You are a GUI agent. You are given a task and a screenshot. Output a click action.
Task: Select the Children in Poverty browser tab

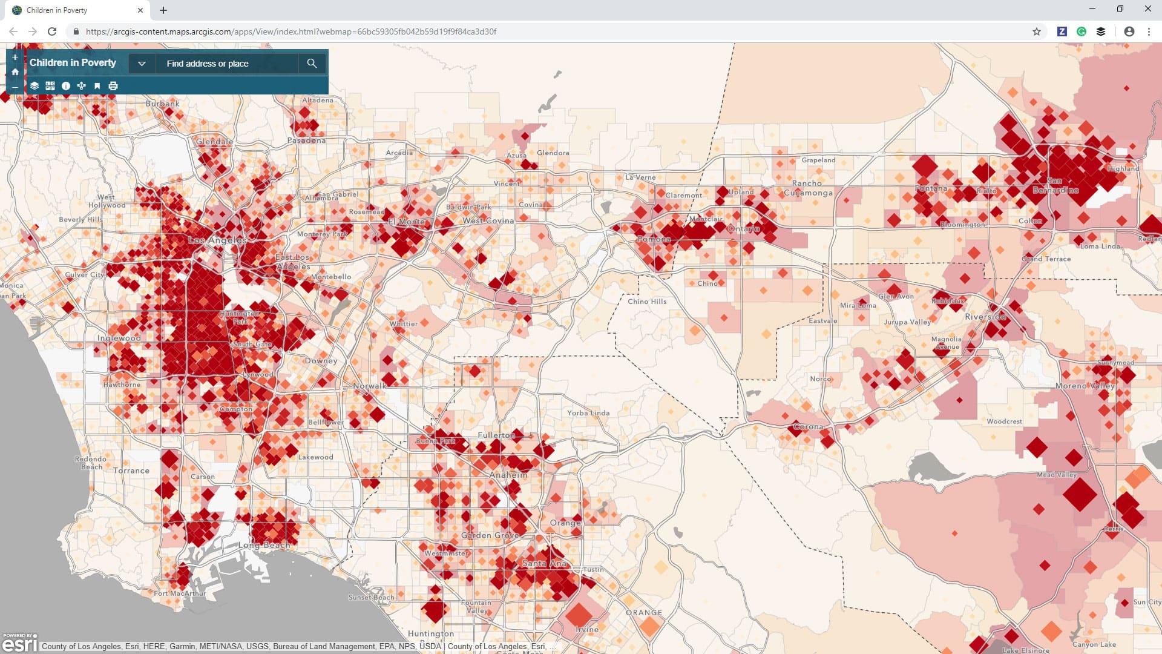(73, 10)
